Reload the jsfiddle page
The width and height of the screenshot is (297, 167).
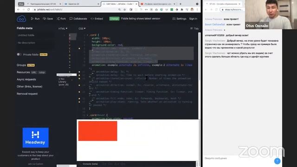(x=28, y=9)
